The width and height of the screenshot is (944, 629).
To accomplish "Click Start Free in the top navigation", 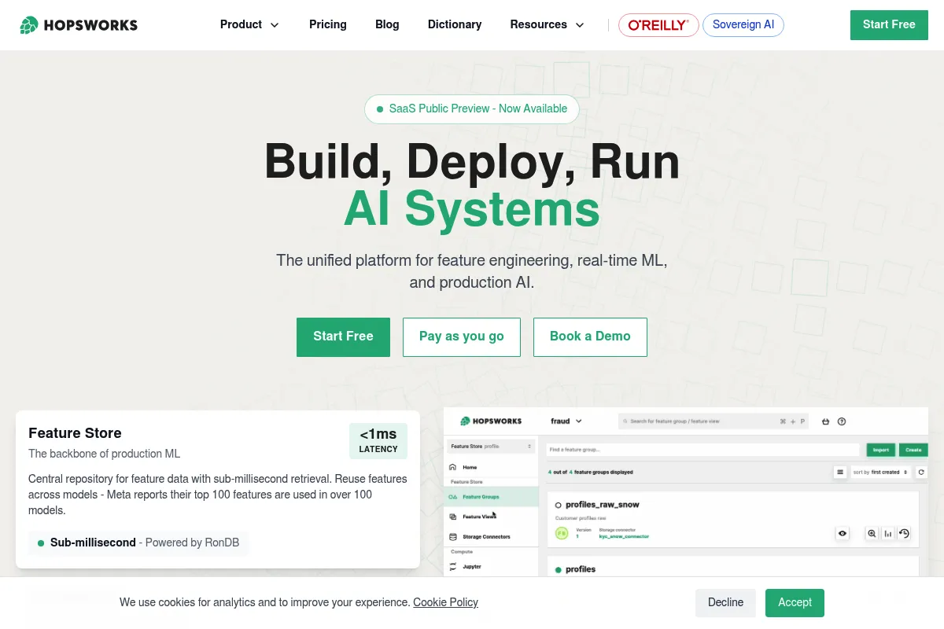I will [x=889, y=25].
